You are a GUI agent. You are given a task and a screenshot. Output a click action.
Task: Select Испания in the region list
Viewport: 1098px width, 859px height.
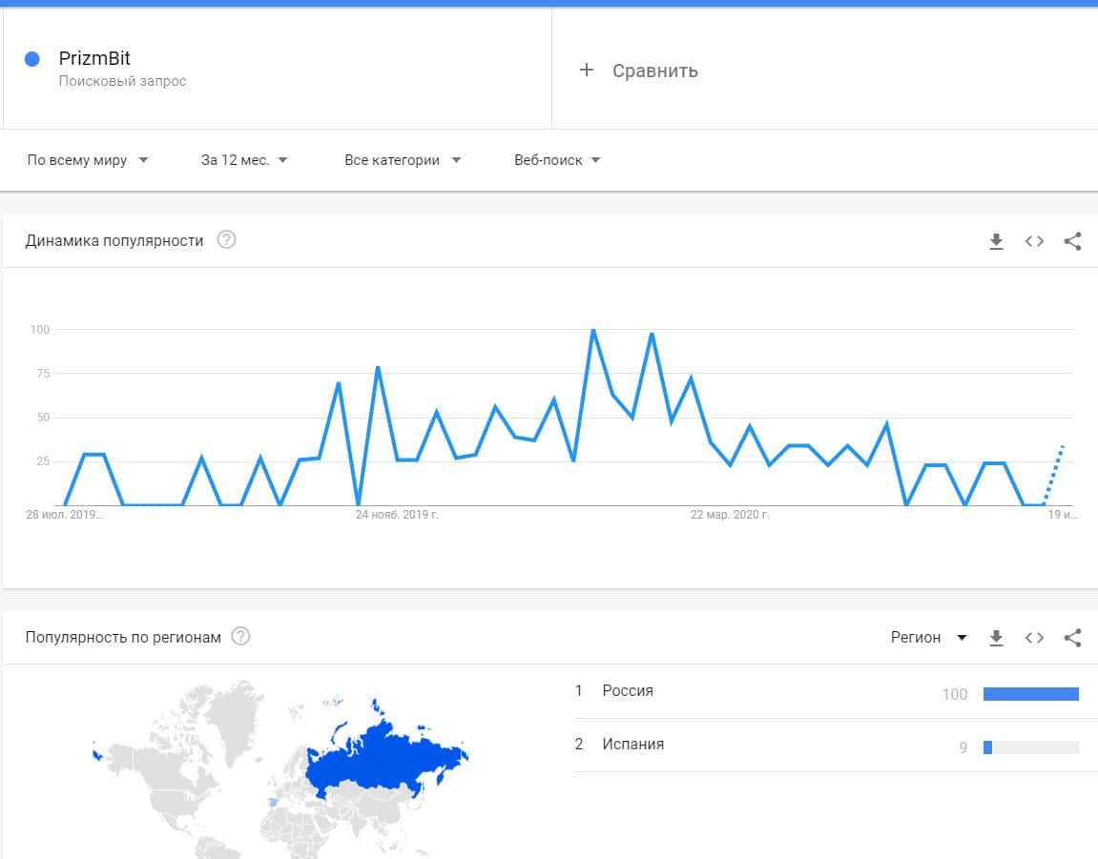632,744
